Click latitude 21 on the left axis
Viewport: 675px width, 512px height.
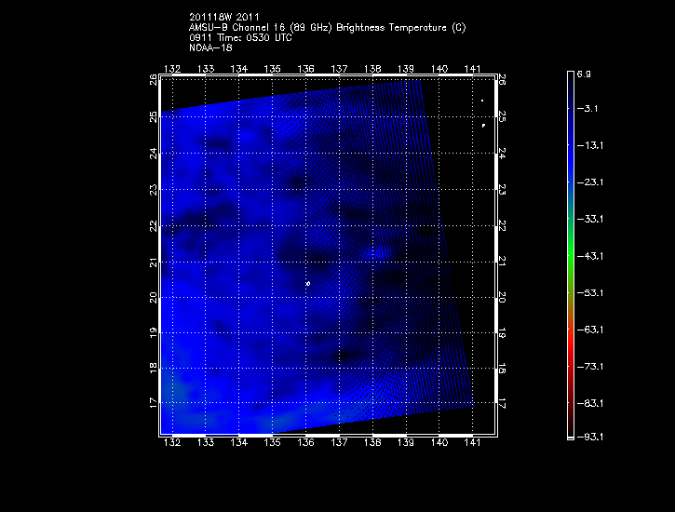pos(154,262)
